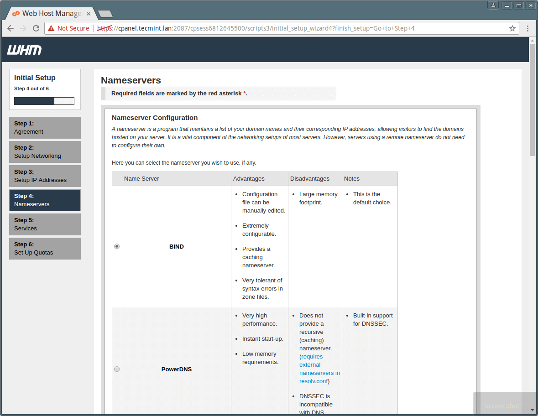The width and height of the screenshot is (538, 416).
Task: Click the PowerDNS name label
Action: pos(176,369)
